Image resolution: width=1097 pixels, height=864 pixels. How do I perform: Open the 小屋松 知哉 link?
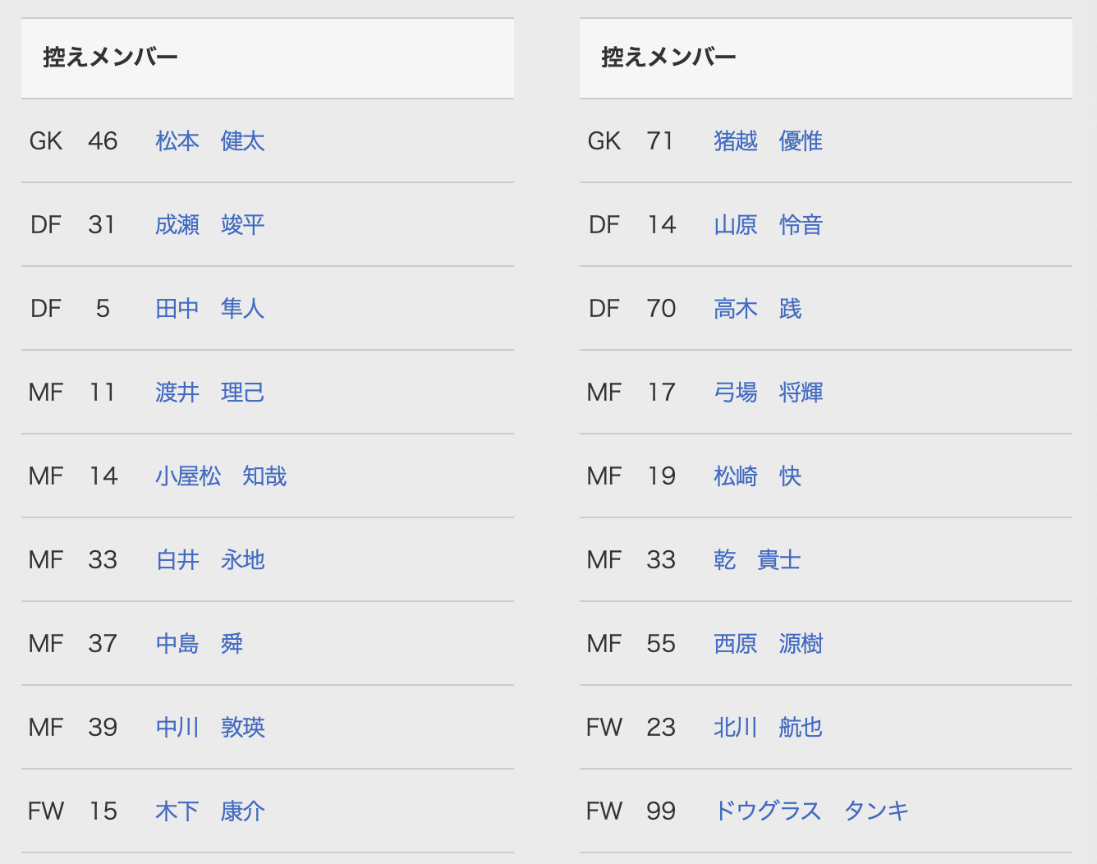tap(221, 476)
